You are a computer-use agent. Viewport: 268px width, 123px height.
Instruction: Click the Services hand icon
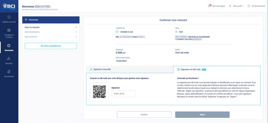[x=9, y=59]
